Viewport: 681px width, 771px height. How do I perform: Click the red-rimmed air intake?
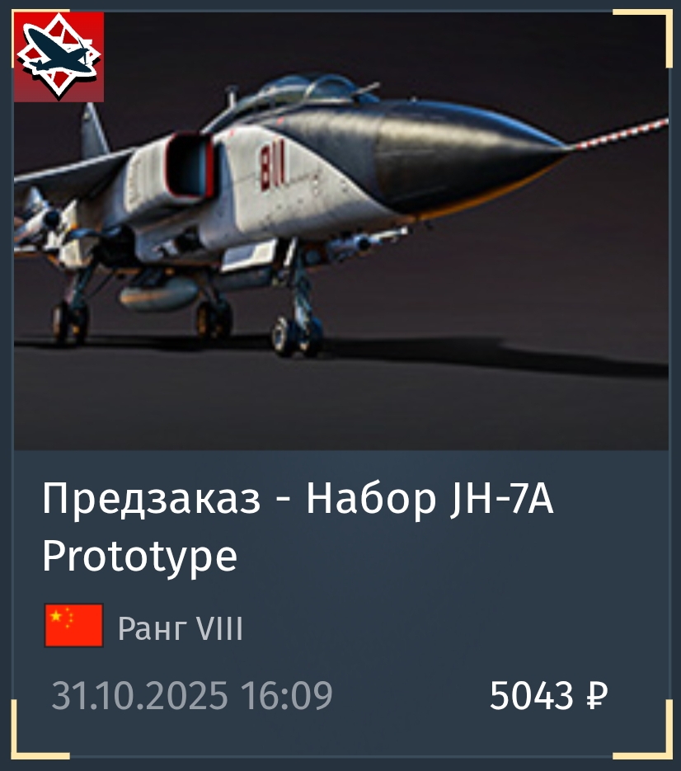point(190,165)
